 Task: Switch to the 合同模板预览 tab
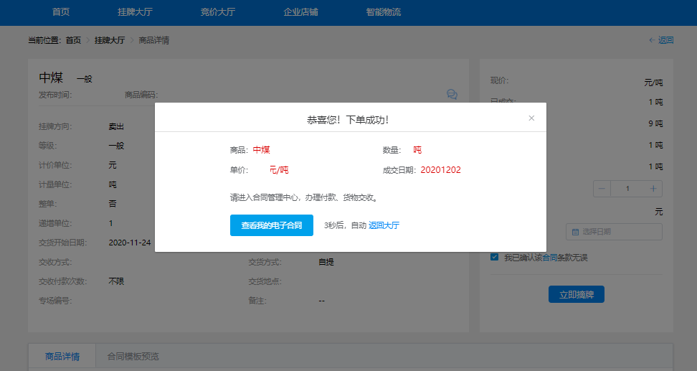click(133, 357)
